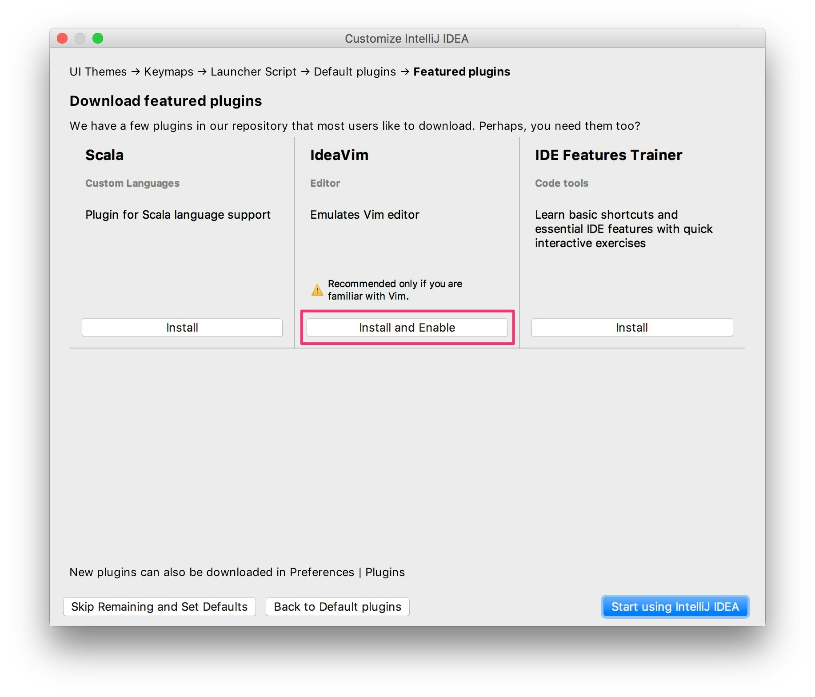Click the 'Customize IntelliJ IDEA' title bar text

click(407, 39)
